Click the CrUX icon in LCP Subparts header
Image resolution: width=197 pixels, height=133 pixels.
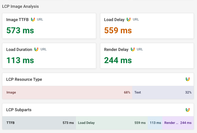(188, 110)
